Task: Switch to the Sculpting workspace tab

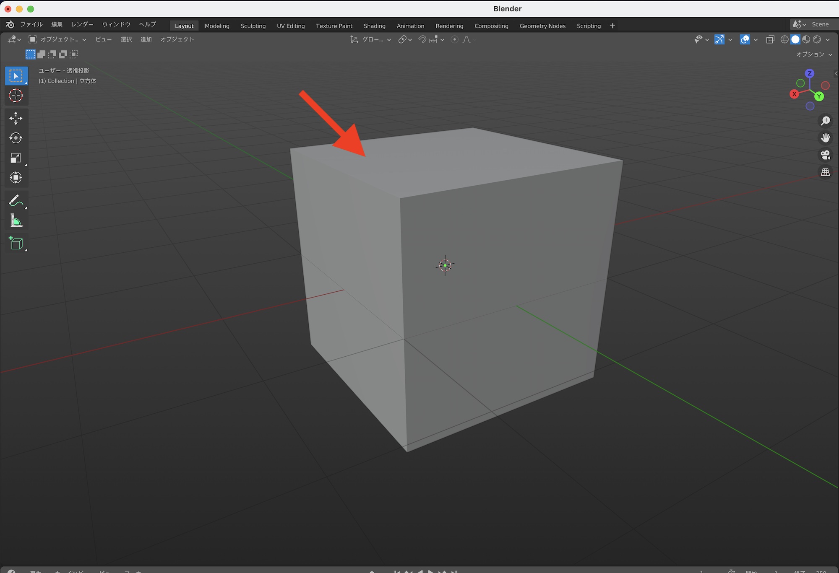Action: point(253,26)
